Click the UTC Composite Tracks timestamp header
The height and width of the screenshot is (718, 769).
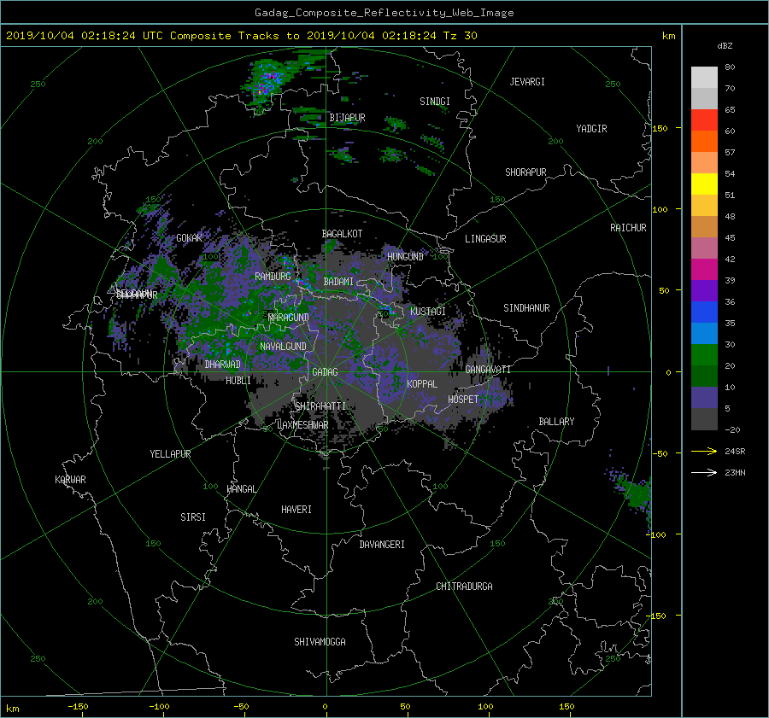[x=241, y=36]
